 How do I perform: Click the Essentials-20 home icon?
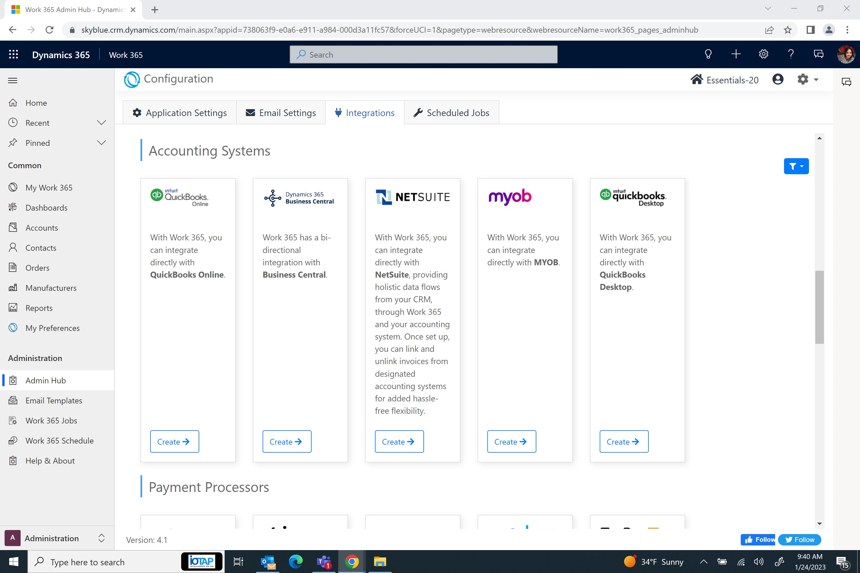[697, 79]
